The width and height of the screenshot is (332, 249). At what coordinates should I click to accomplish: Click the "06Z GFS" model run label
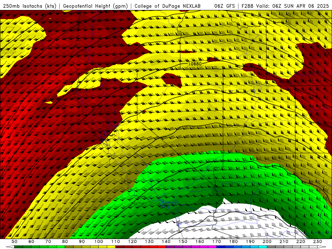click(225, 6)
